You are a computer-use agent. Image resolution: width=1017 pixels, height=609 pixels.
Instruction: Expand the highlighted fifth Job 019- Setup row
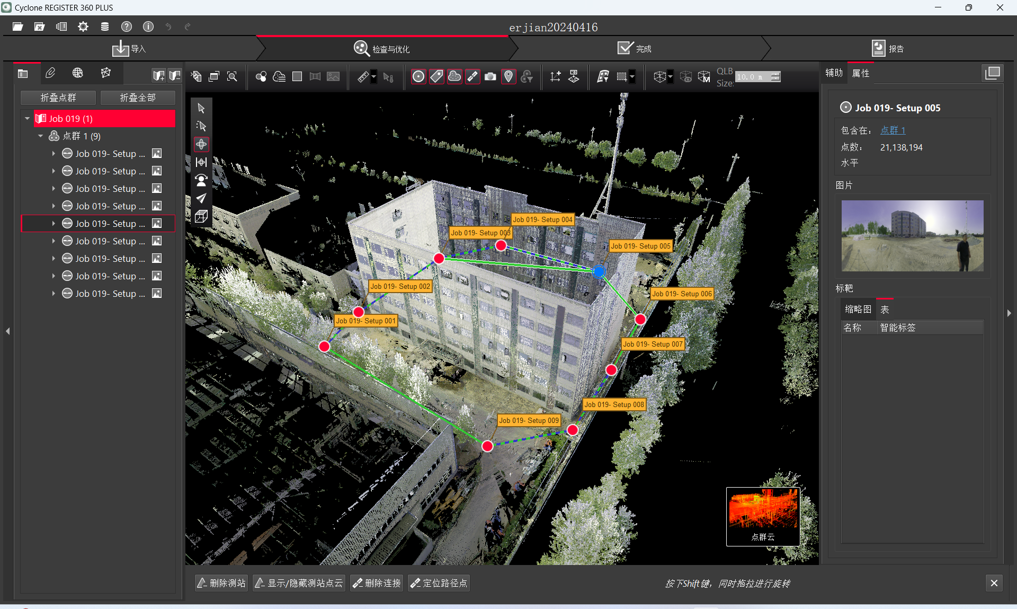pyautogui.click(x=53, y=224)
